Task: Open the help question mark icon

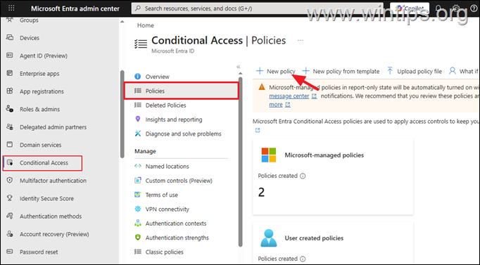Action: (x=473, y=8)
